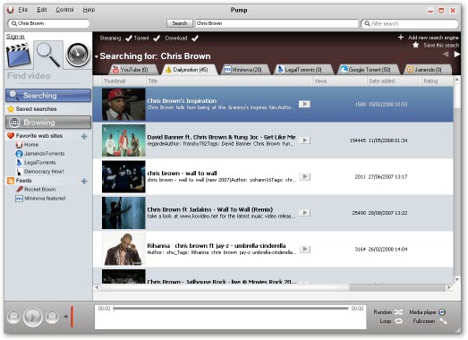Click the previous track button
468x340 pixels.
tap(13, 317)
